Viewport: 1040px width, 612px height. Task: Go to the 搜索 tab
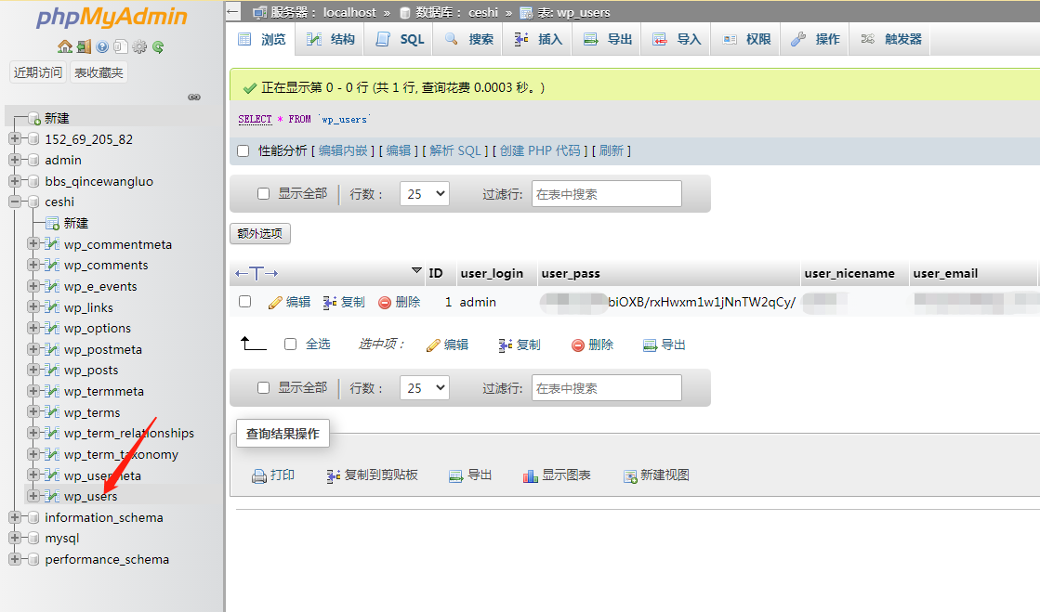[468, 39]
